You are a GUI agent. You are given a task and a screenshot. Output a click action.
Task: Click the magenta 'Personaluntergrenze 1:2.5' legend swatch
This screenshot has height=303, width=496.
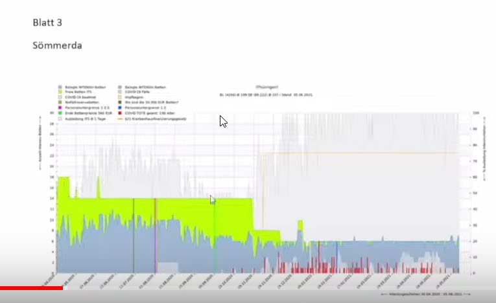pyautogui.click(x=60, y=107)
